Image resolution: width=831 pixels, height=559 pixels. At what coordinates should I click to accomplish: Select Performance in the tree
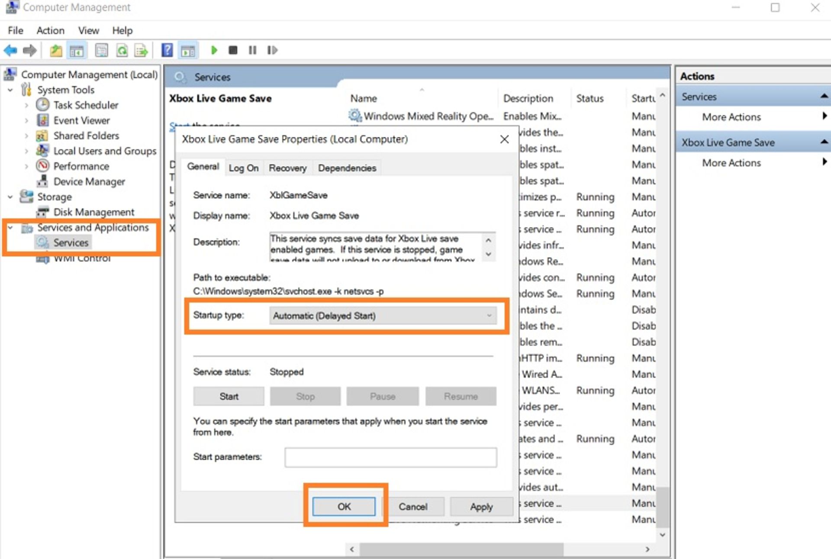[81, 166]
